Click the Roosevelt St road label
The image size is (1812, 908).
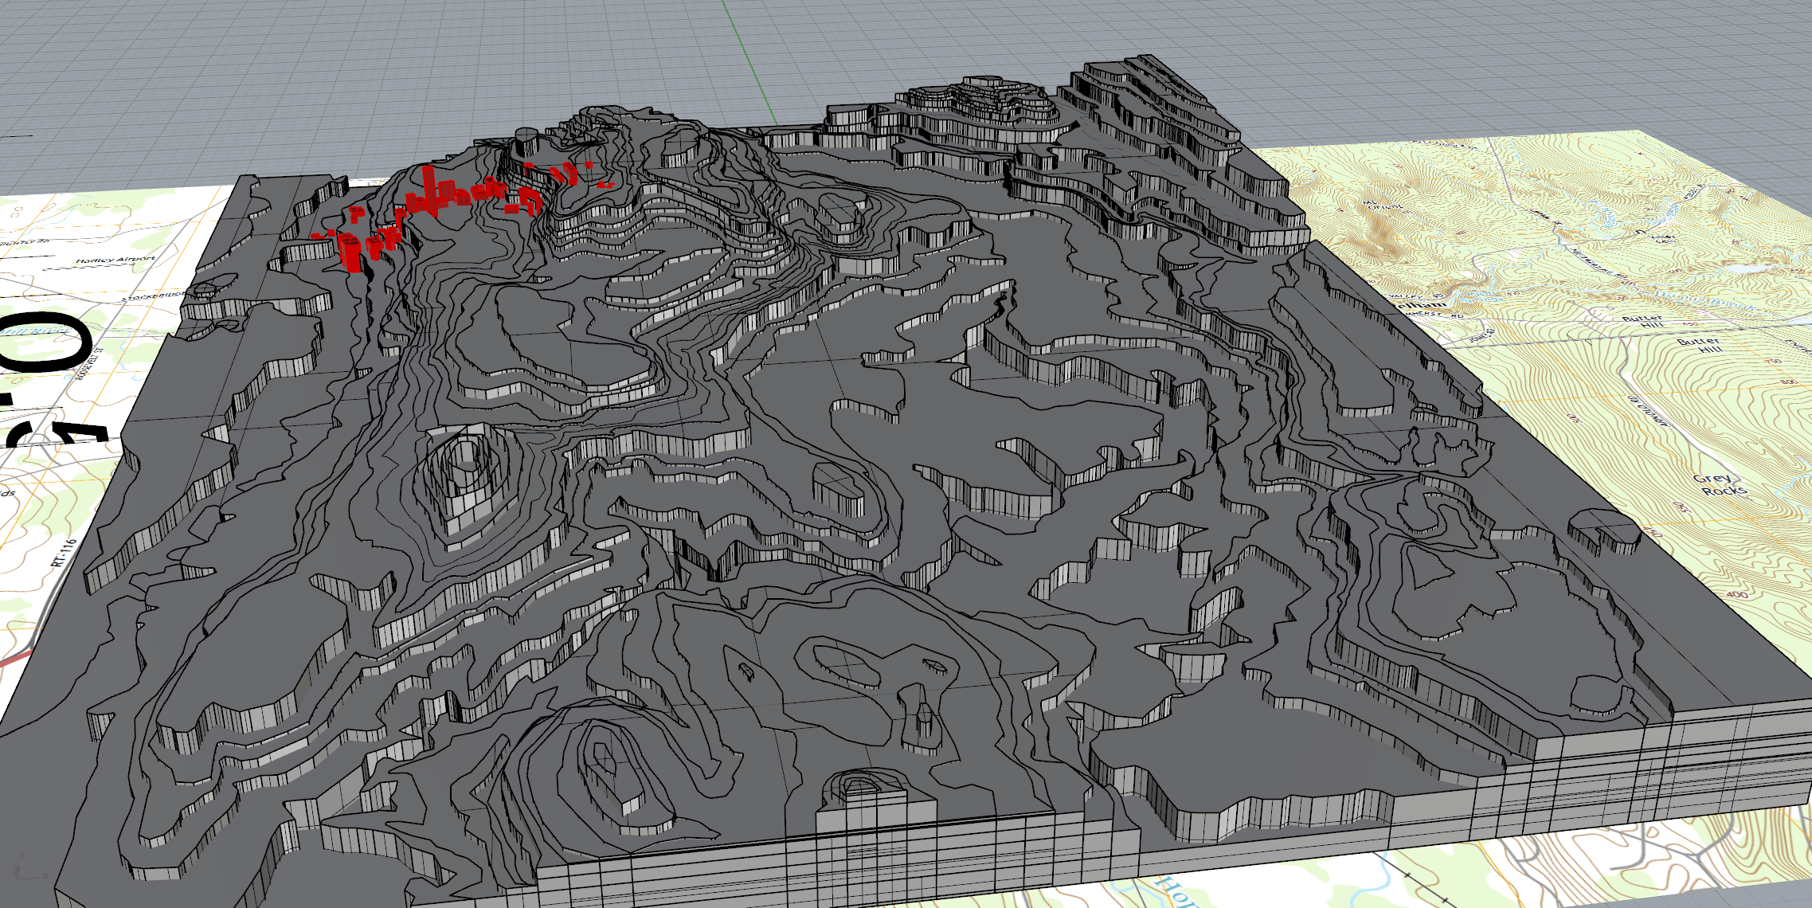coord(89,364)
